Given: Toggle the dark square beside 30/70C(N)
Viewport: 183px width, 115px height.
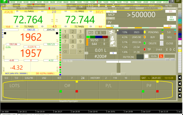Looking at the screenshot, I should pyautogui.click(x=140, y=57).
